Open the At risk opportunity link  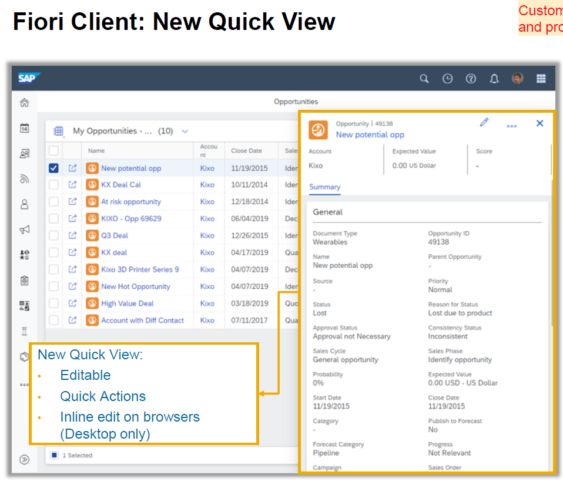tap(131, 201)
